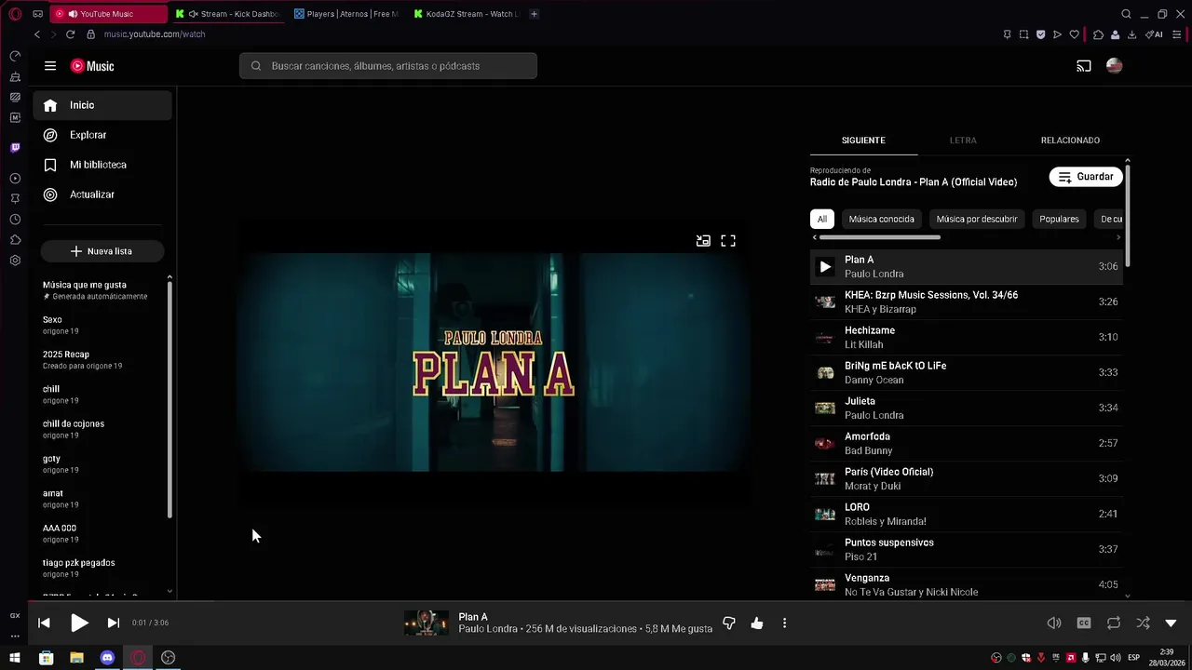
Task: Open the chill de cojones playlist
Action: tap(102, 429)
